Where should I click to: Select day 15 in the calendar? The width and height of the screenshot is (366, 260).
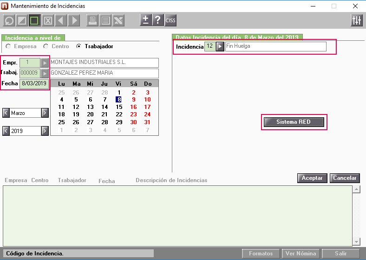click(x=119, y=107)
